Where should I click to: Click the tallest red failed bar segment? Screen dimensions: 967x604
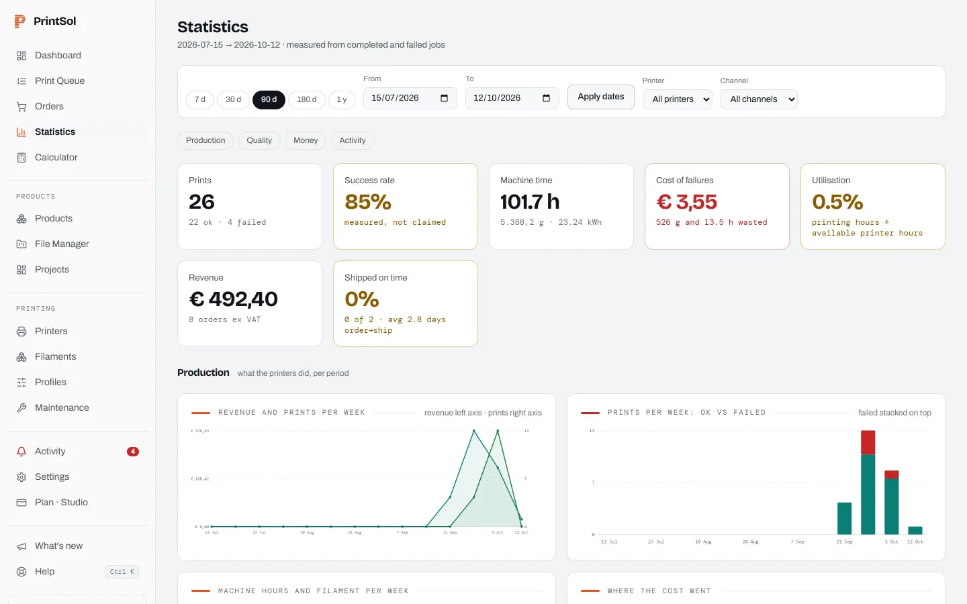click(868, 443)
